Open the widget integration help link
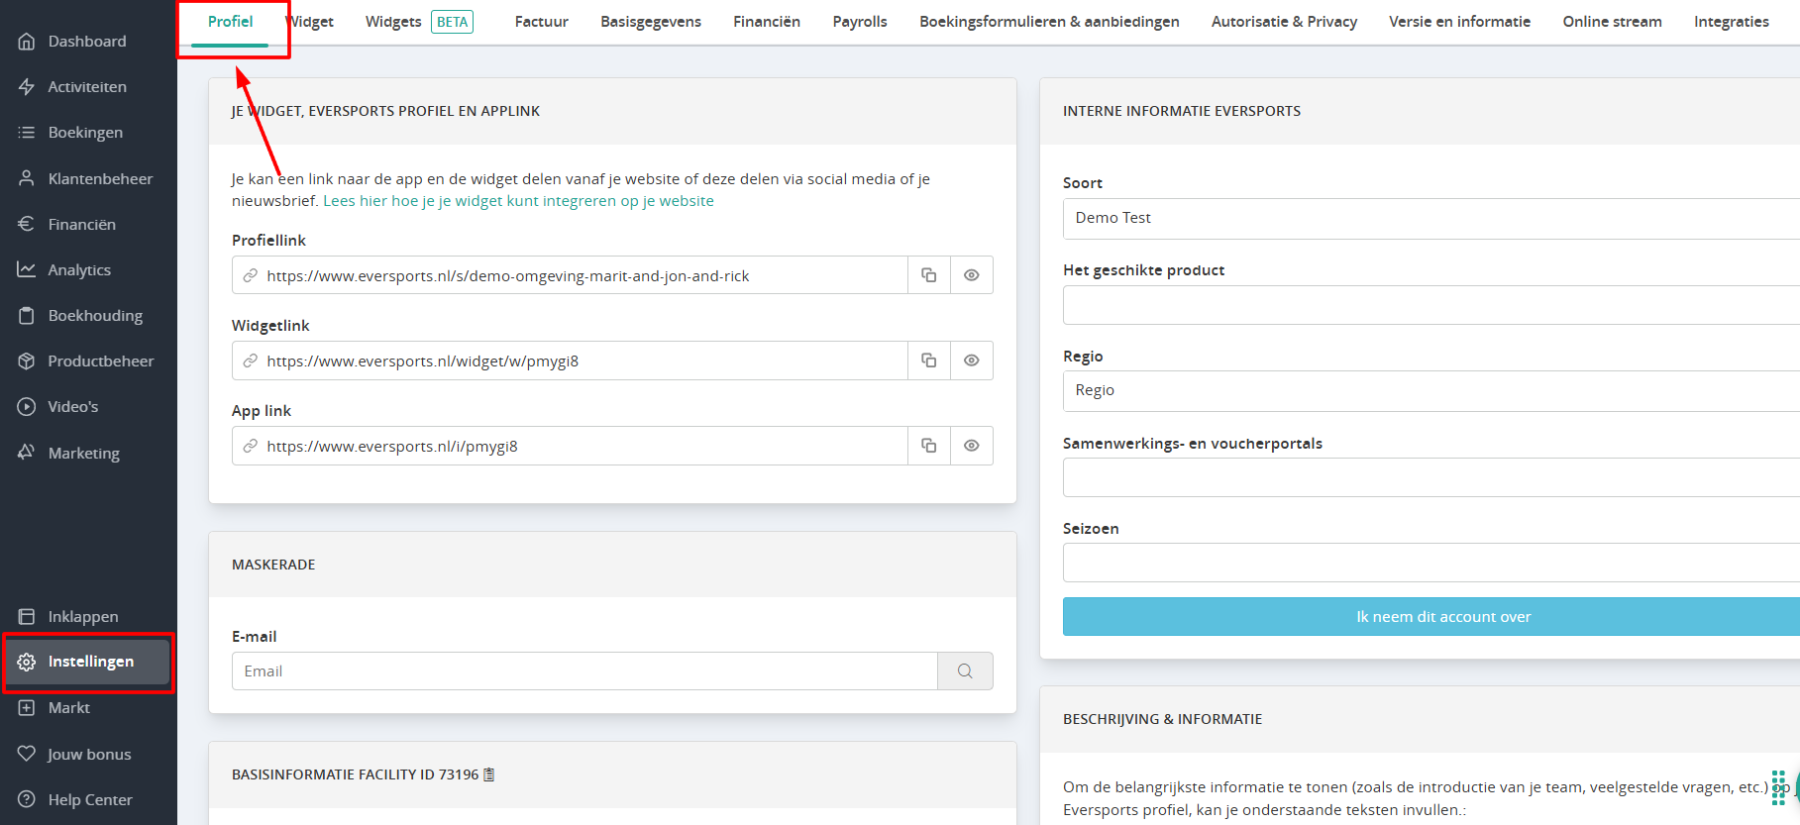 518,201
